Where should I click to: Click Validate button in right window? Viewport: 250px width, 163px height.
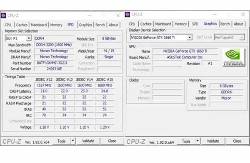click(x=213, y=141)
